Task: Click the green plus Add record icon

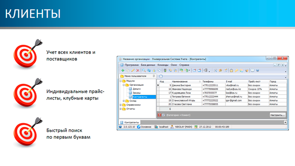Action: pyautogui.click(x=123, y=71)
